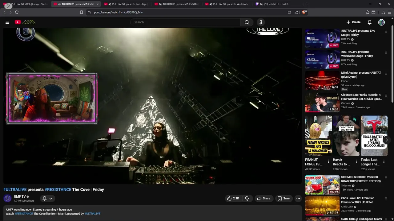Image resolution: width=394 pixels, height=221 pixels.
Task: Open #RESISTANCE hashtag in video title
Action: point(58,189)
